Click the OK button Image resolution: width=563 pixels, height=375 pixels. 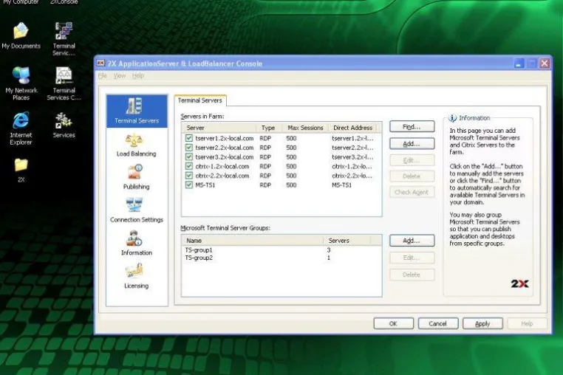click(394, 323)
